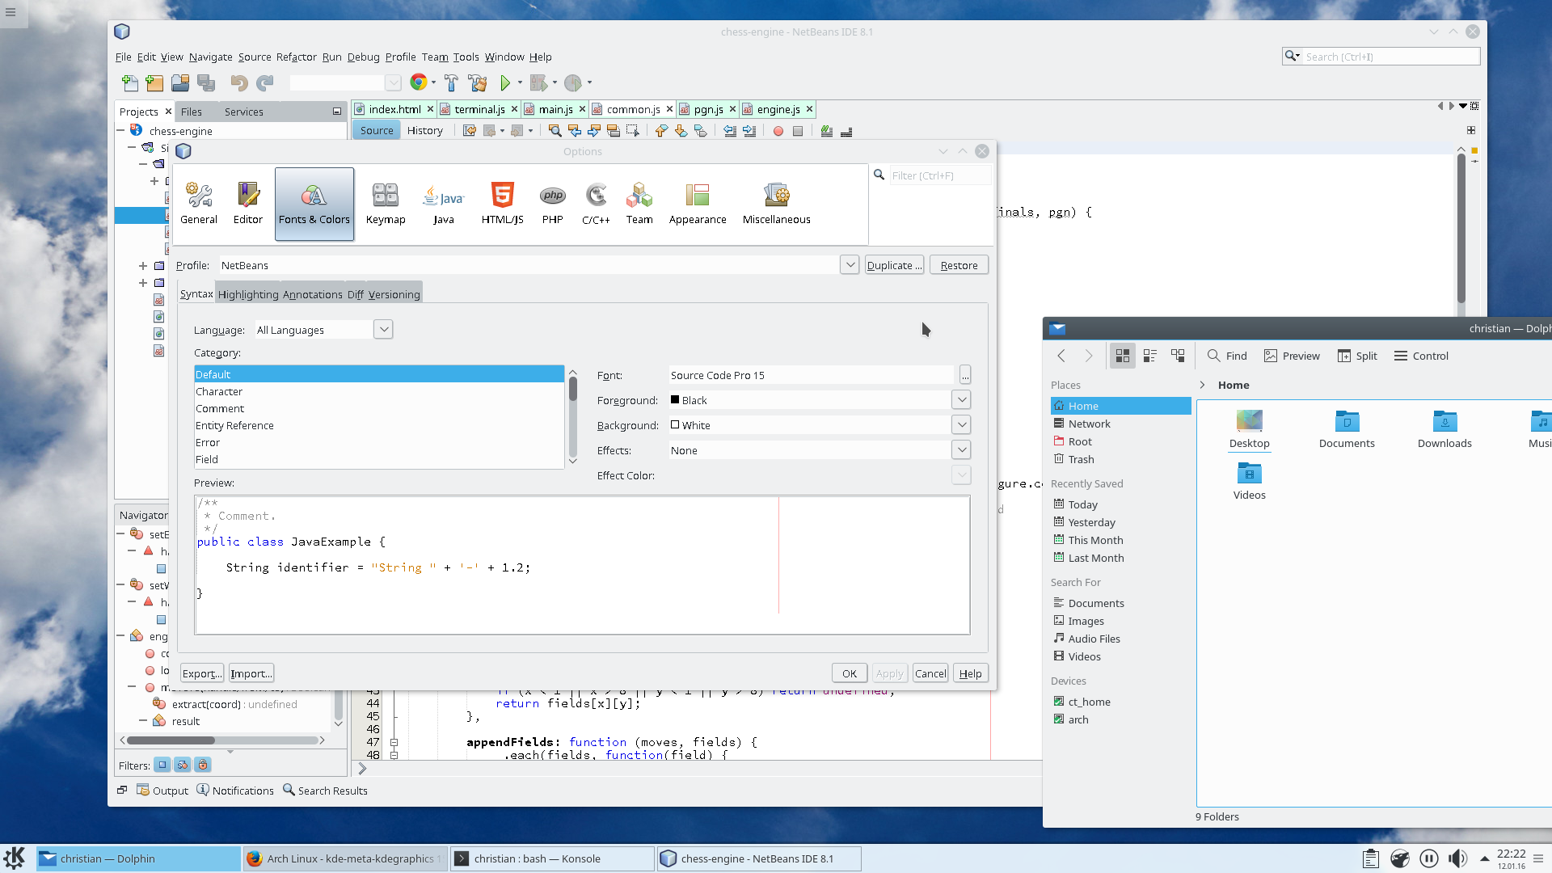Open the Keymap options category
The width and height of the screenshot is (1552, 873).
386,204
